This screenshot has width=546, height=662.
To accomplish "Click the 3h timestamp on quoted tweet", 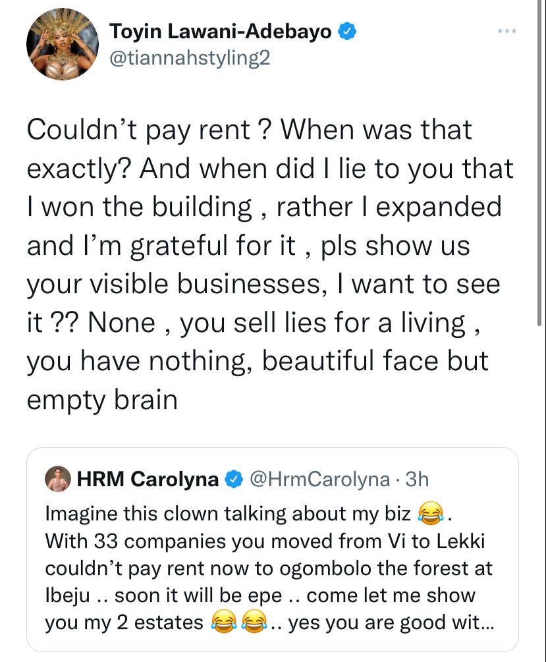I will point(417,479).
